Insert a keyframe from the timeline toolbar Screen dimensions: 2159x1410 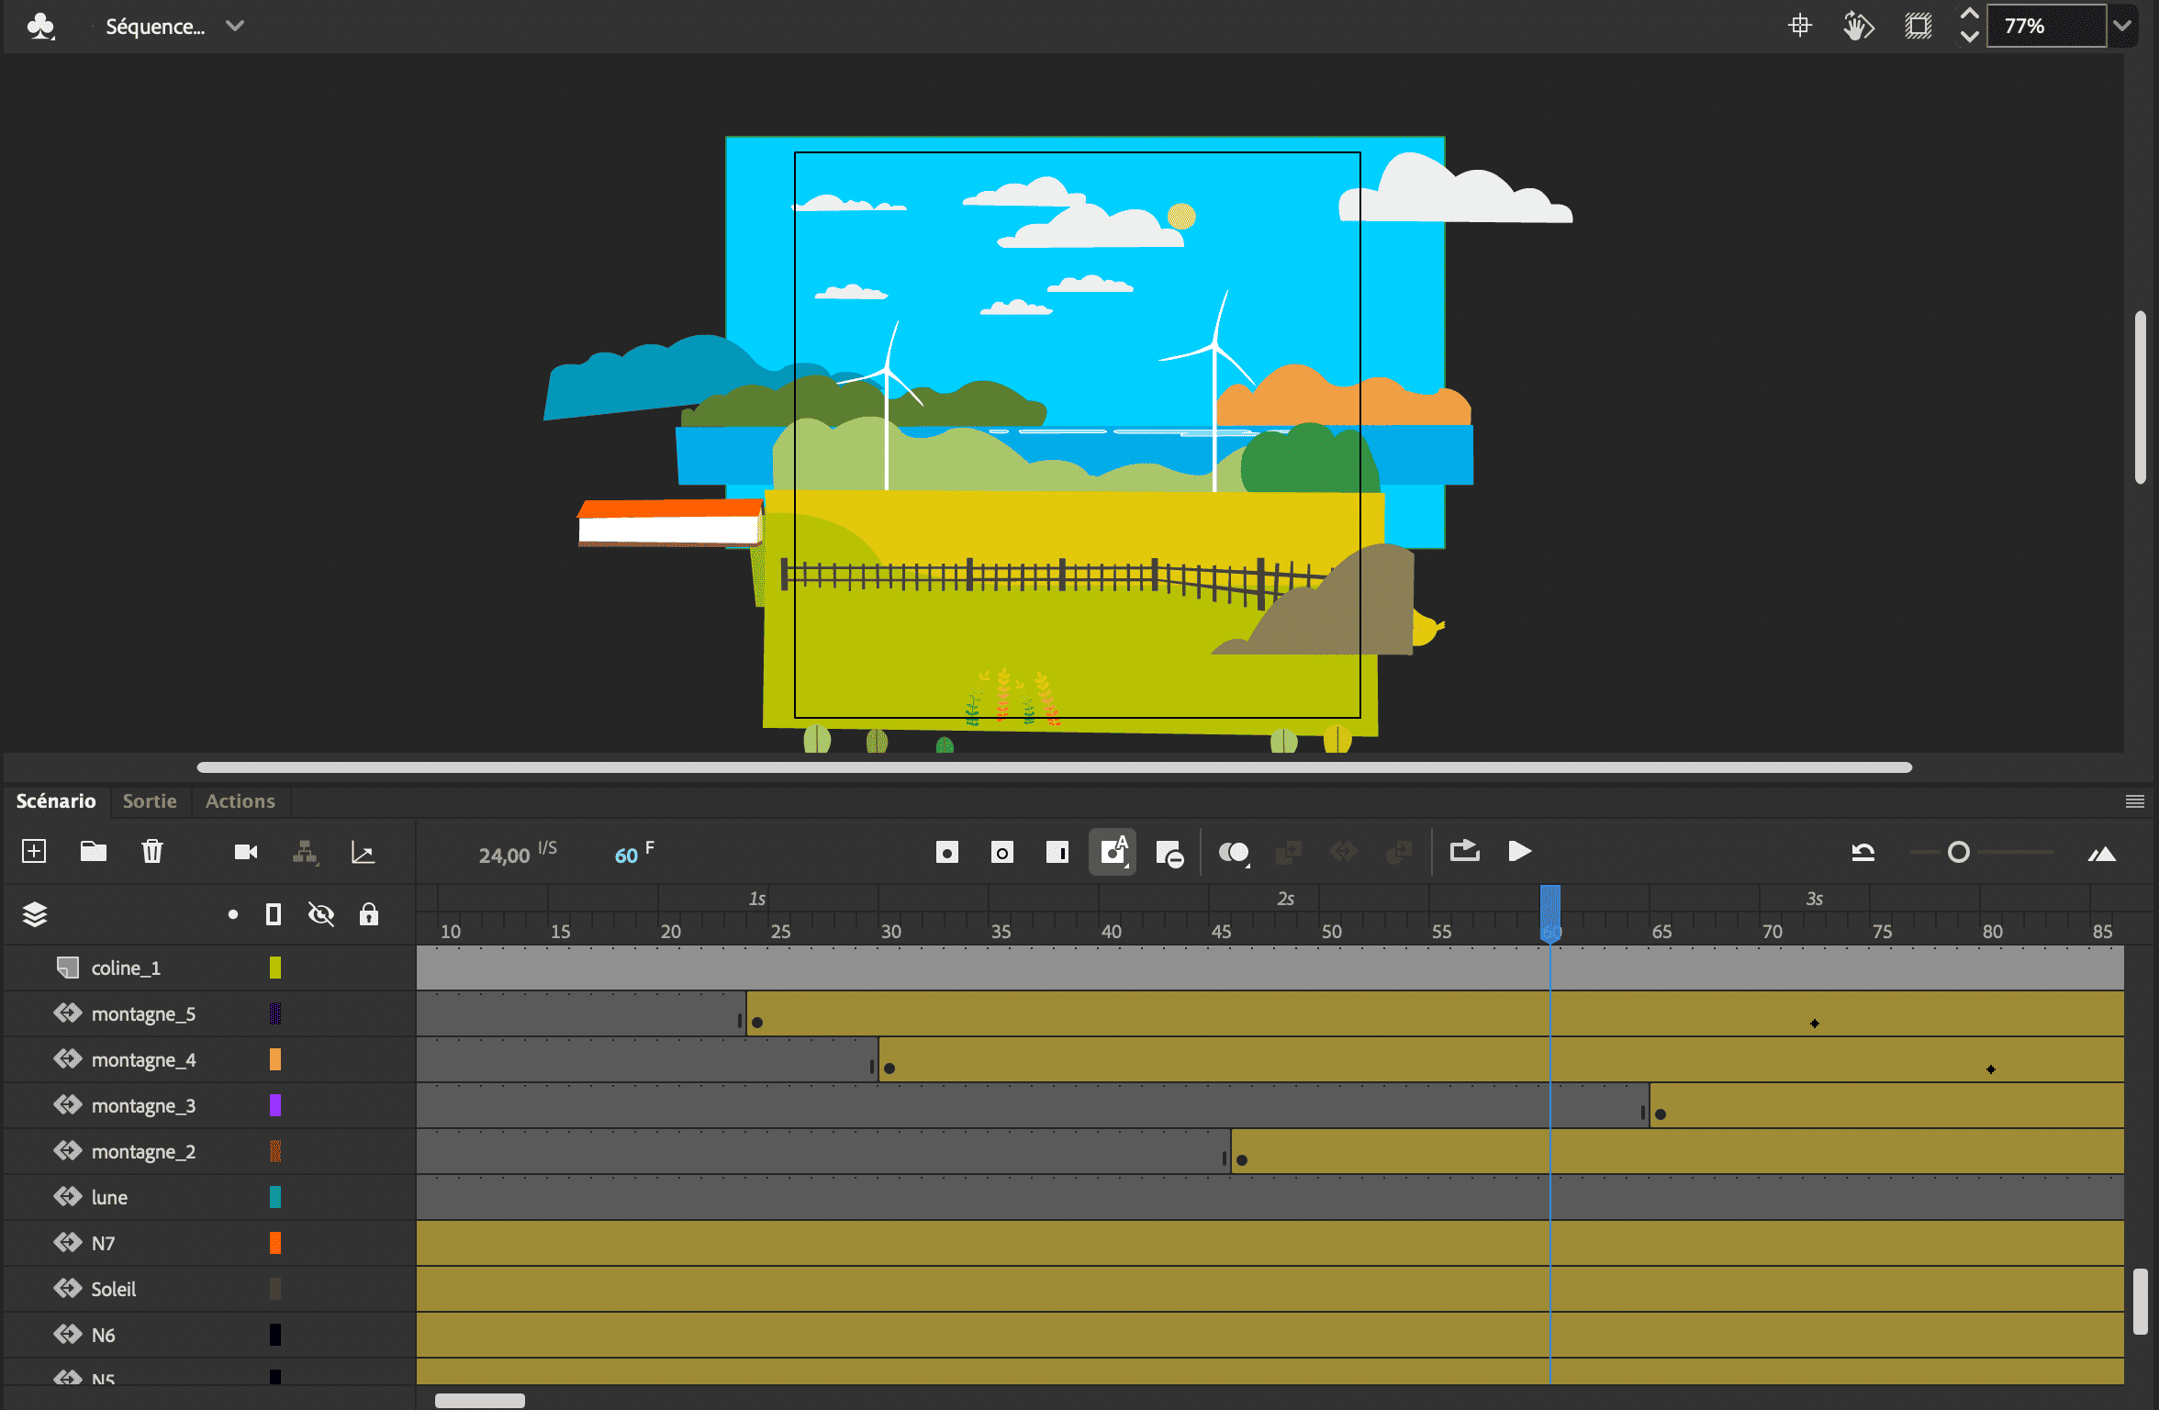pyautogui.click(x=947, y=852)
